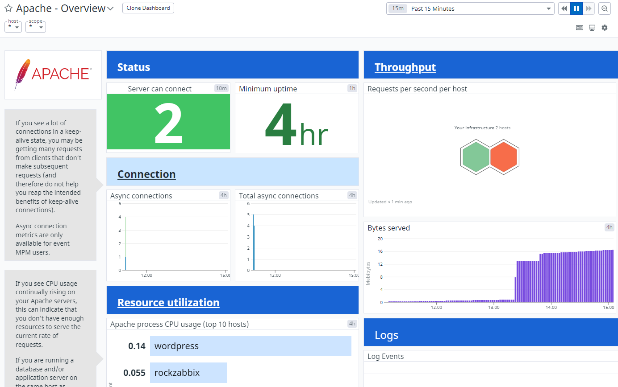Click the 0.055 CPU value for rockzabbix

click(x=134, y=373)
